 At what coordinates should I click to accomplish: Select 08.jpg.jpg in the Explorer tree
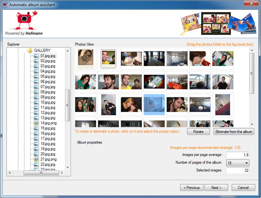(48, 92)
